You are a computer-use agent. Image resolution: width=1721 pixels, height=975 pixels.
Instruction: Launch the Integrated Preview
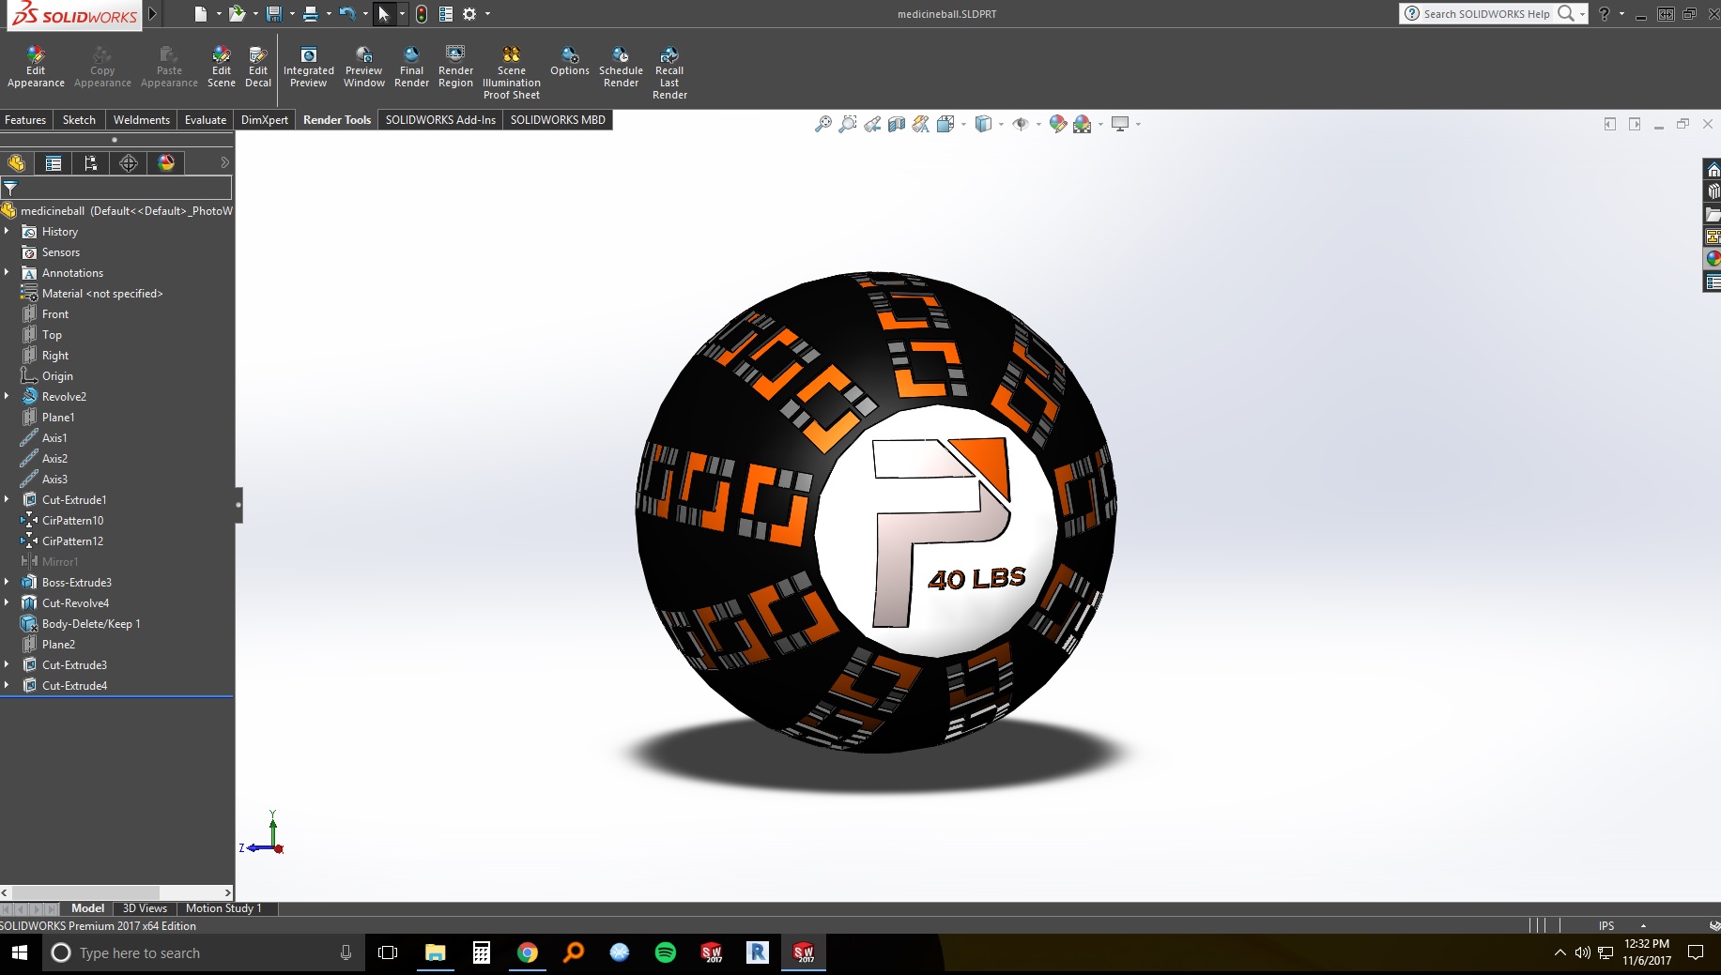click(x=308, y=66)
